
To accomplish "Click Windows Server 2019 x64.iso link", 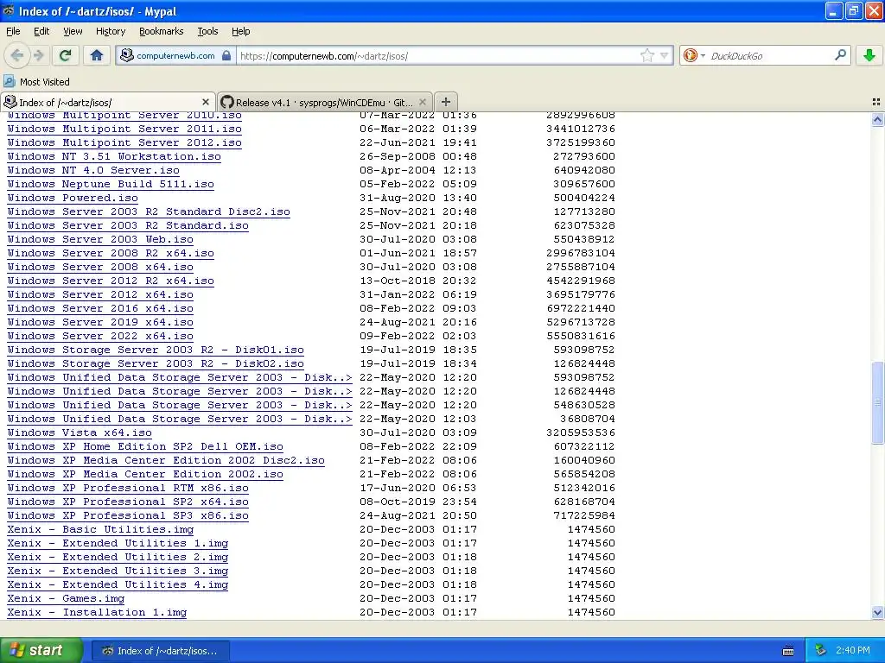I will tap(100, 323).
